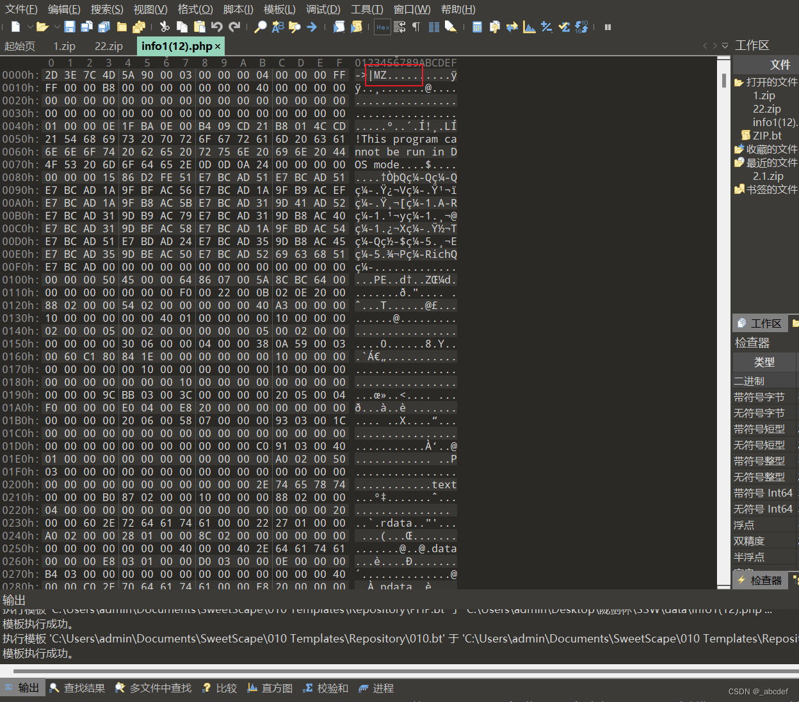The width and height of the screenshot is (799, 702).
Task: Switch to the 22.zip file tab
Action: (x=109, y=46)
